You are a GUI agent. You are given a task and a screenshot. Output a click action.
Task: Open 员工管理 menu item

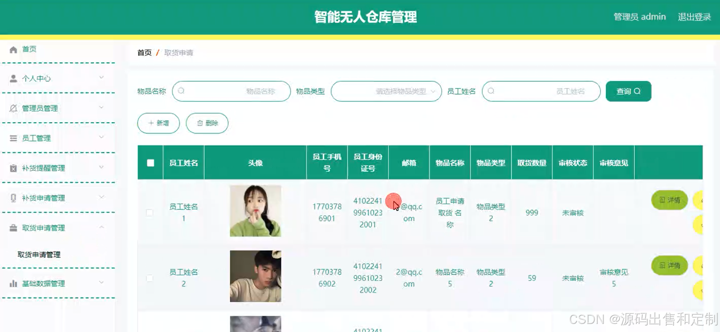click(x=36, y=138)
